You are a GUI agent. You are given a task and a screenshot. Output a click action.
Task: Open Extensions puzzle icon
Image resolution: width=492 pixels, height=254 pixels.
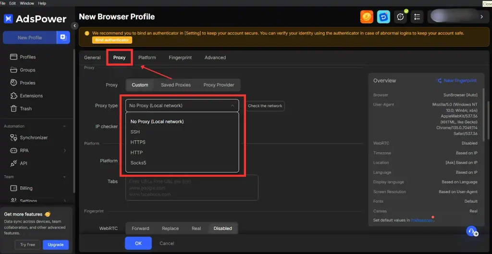pyautogui.click(x=13, y=96)
